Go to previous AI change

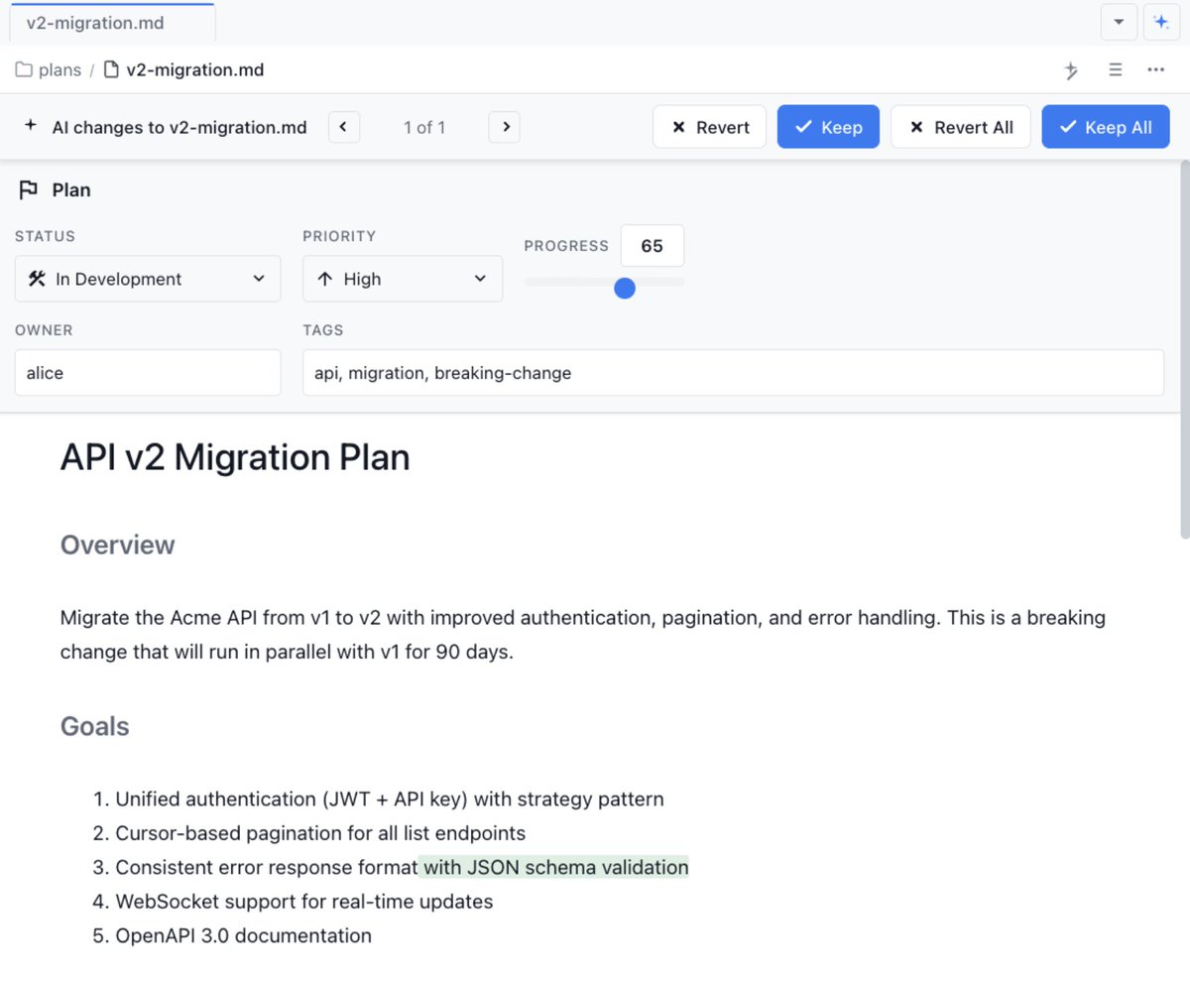(x=344, y=127)
